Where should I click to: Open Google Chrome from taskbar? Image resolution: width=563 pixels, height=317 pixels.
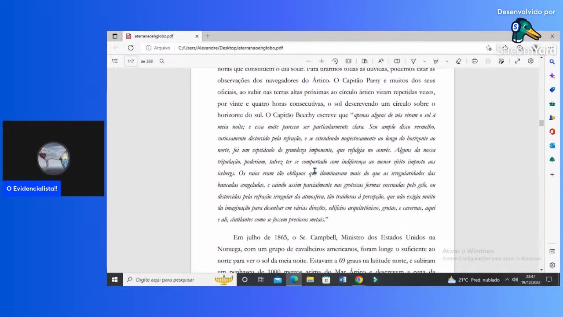[359, 280]
